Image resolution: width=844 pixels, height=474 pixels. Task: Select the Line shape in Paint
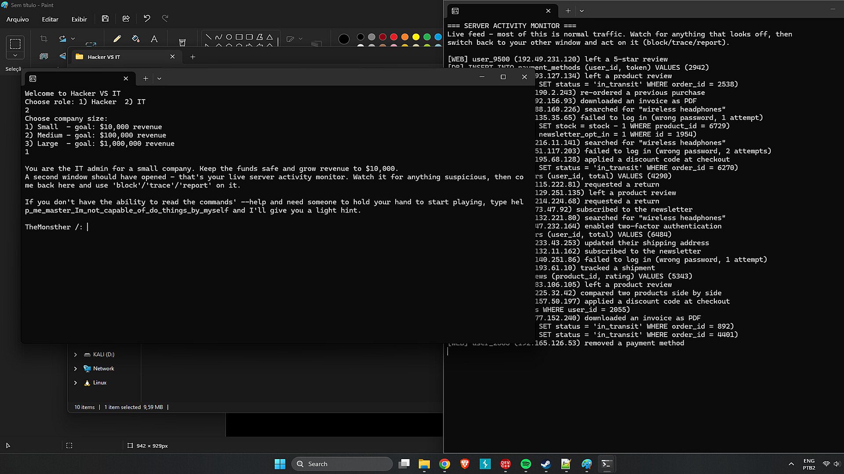pos(208,37)
